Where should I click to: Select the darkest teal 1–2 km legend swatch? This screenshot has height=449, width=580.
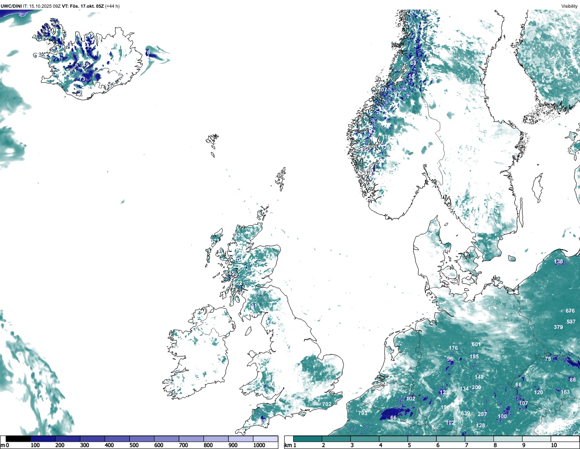tap(308, 439)
